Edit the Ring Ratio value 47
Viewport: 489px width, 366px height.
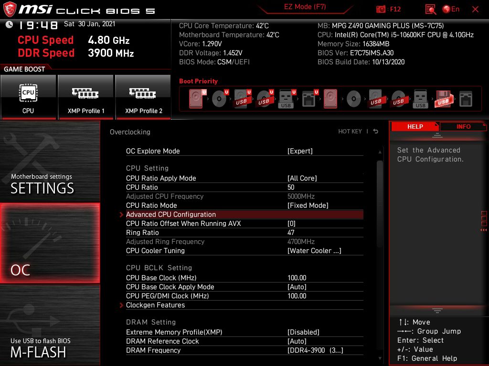[x=244, y=233]
